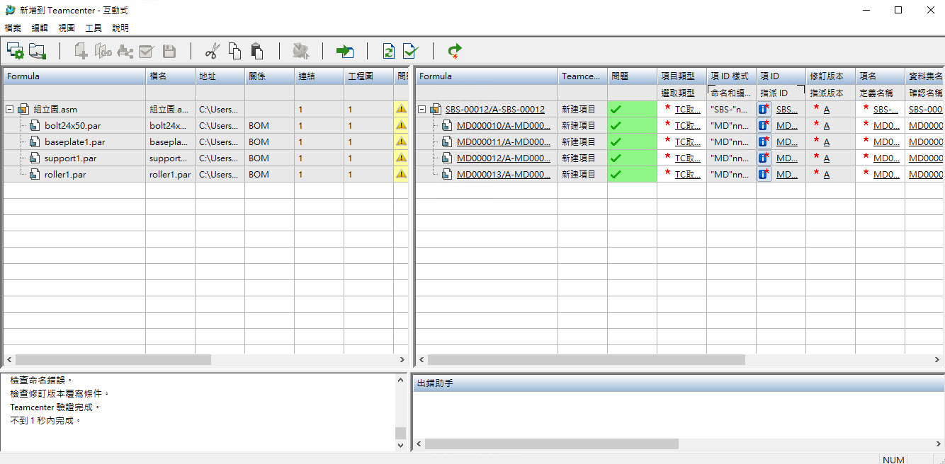Click the 地址 column header
Viewport: 945px width, 464px height.
click(x=220, y=76)
